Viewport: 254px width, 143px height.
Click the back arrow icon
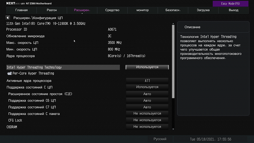(x=7, y=18)
